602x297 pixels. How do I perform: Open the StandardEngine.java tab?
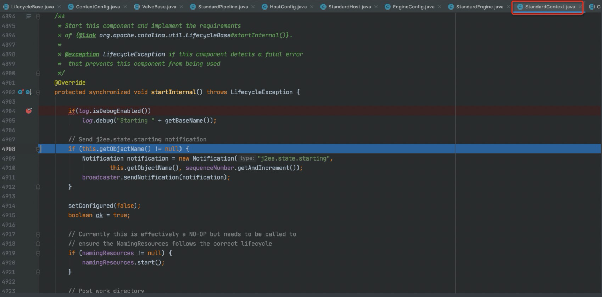pyautogui.click(x=480, y=7)
